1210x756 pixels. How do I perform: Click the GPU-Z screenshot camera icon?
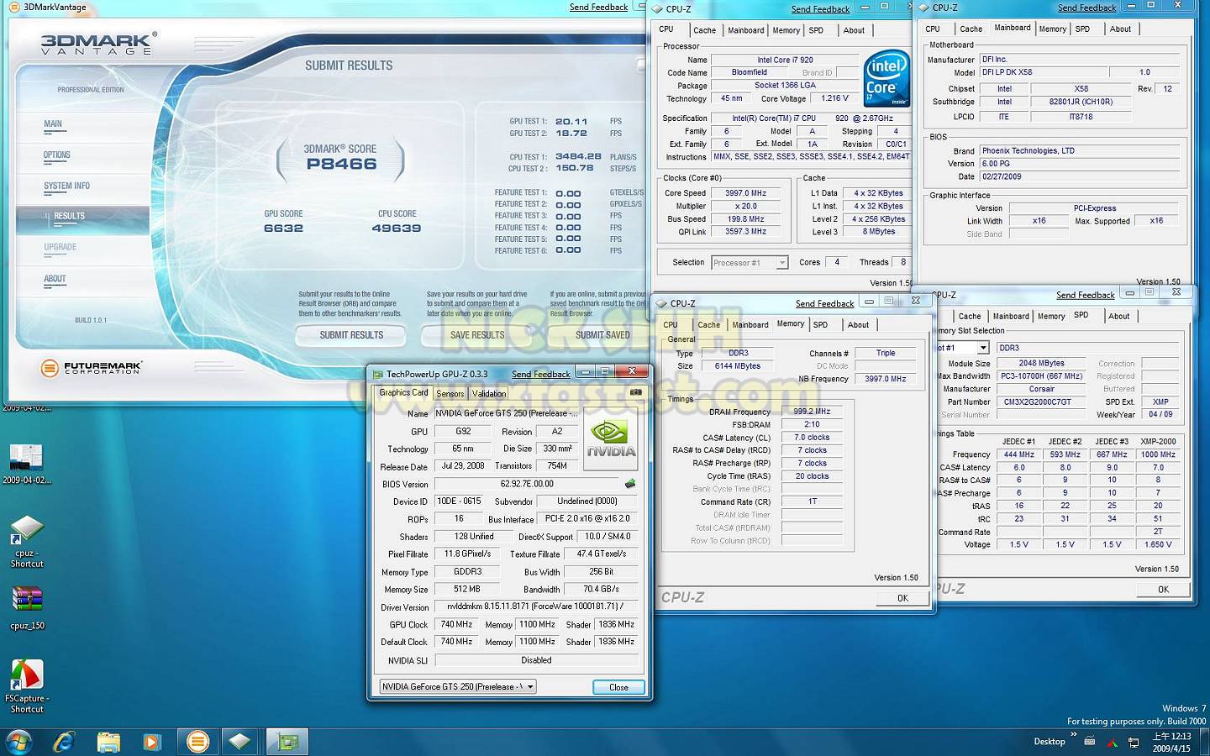tap(636, 392)
